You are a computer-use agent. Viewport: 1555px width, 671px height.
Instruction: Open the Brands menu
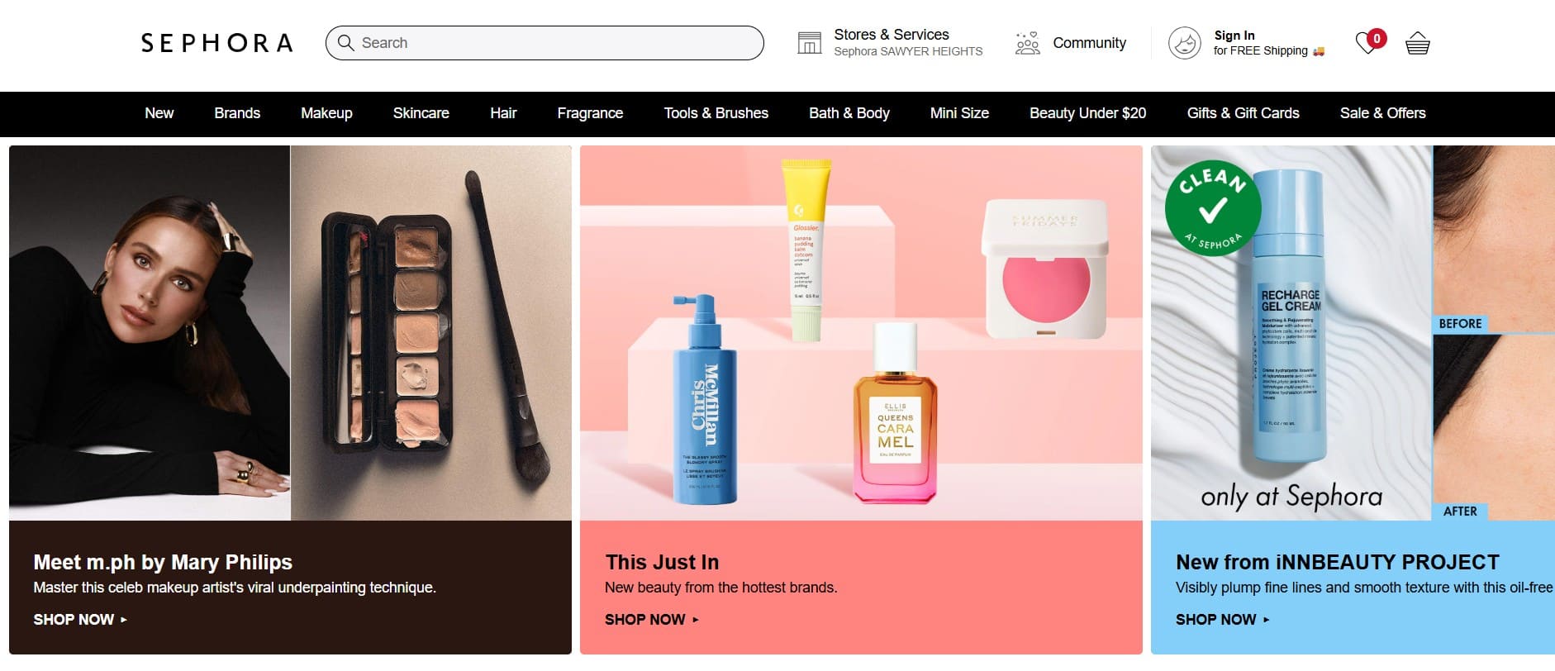pos(237,113)
